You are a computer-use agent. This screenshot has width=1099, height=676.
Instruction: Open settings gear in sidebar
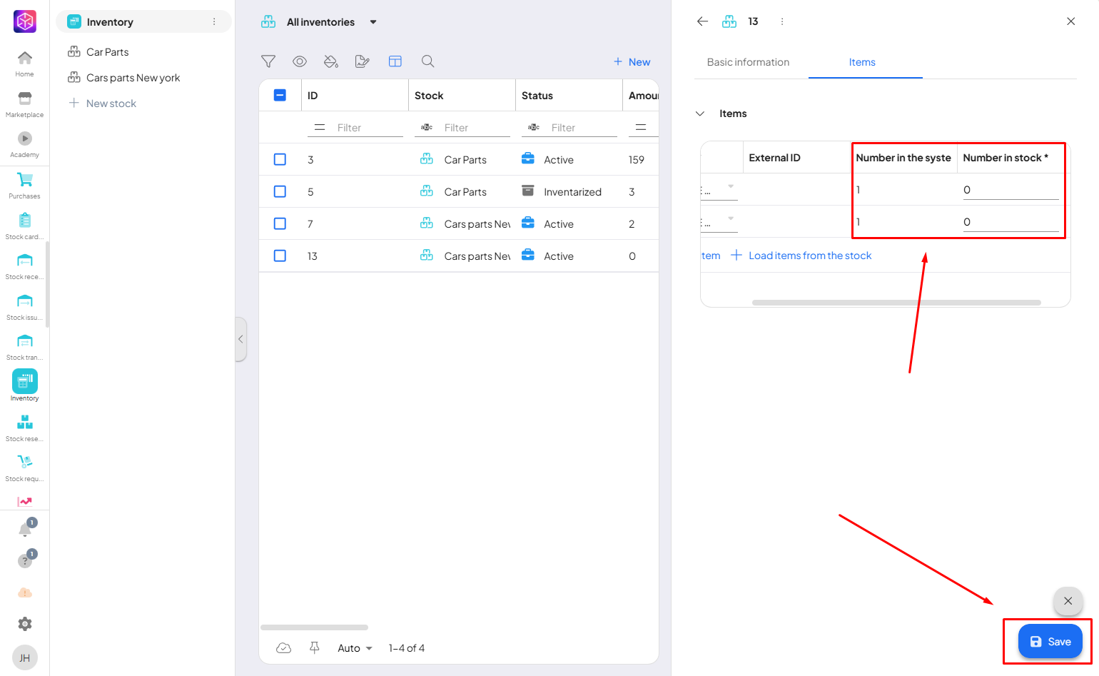click(x=25, y=624)
